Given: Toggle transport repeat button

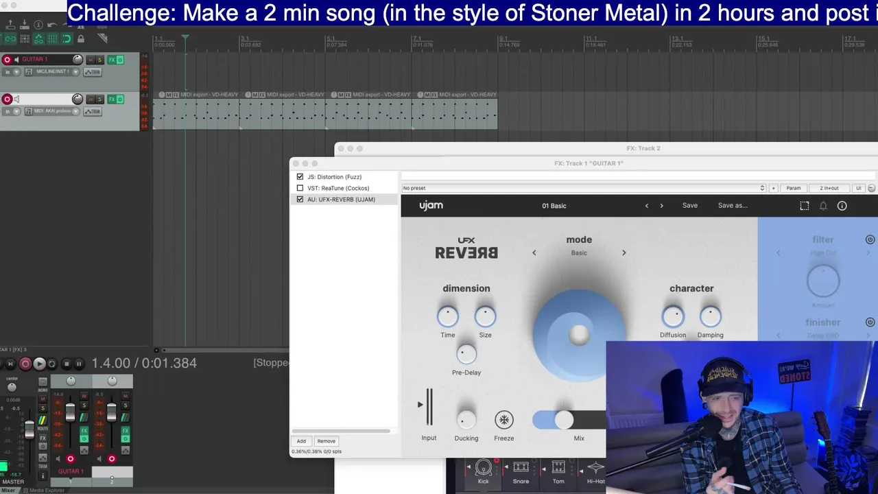Looking at the screenshot, I should [x=52, y=364].
